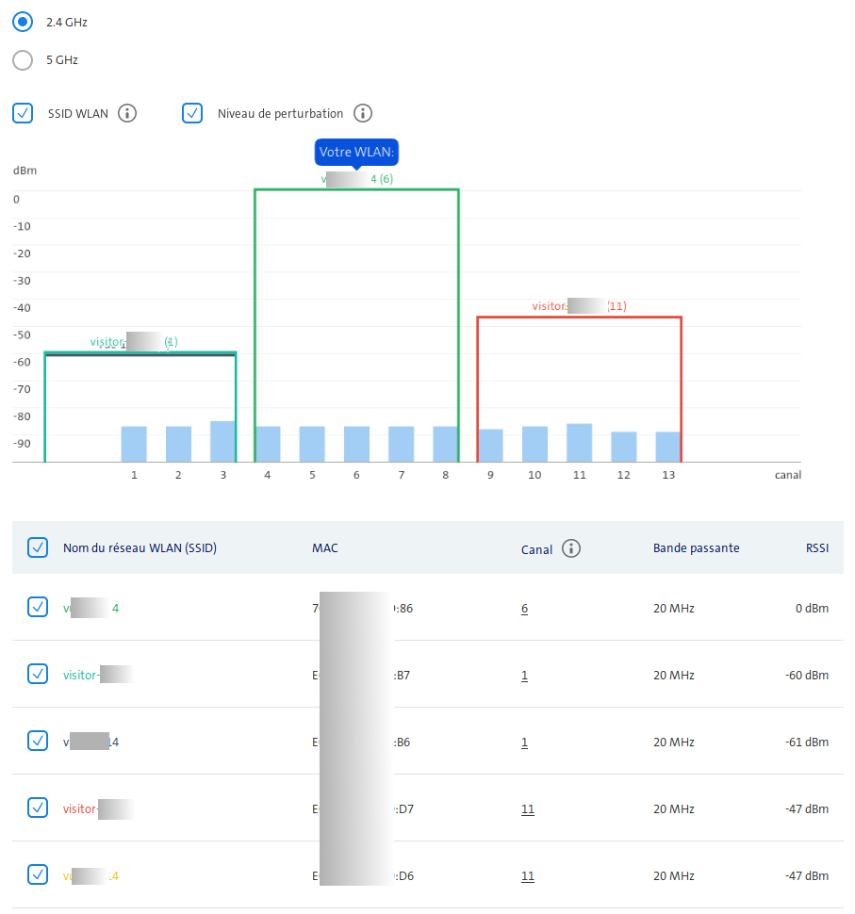Click the perturbation bar above channel 11
This screenshot has width=855, height=914.
click(x=579, y=442)
